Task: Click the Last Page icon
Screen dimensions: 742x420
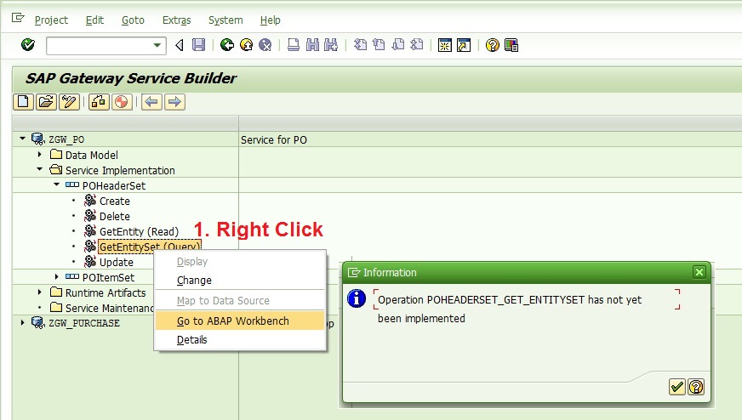Action: [x=417, y=45]
